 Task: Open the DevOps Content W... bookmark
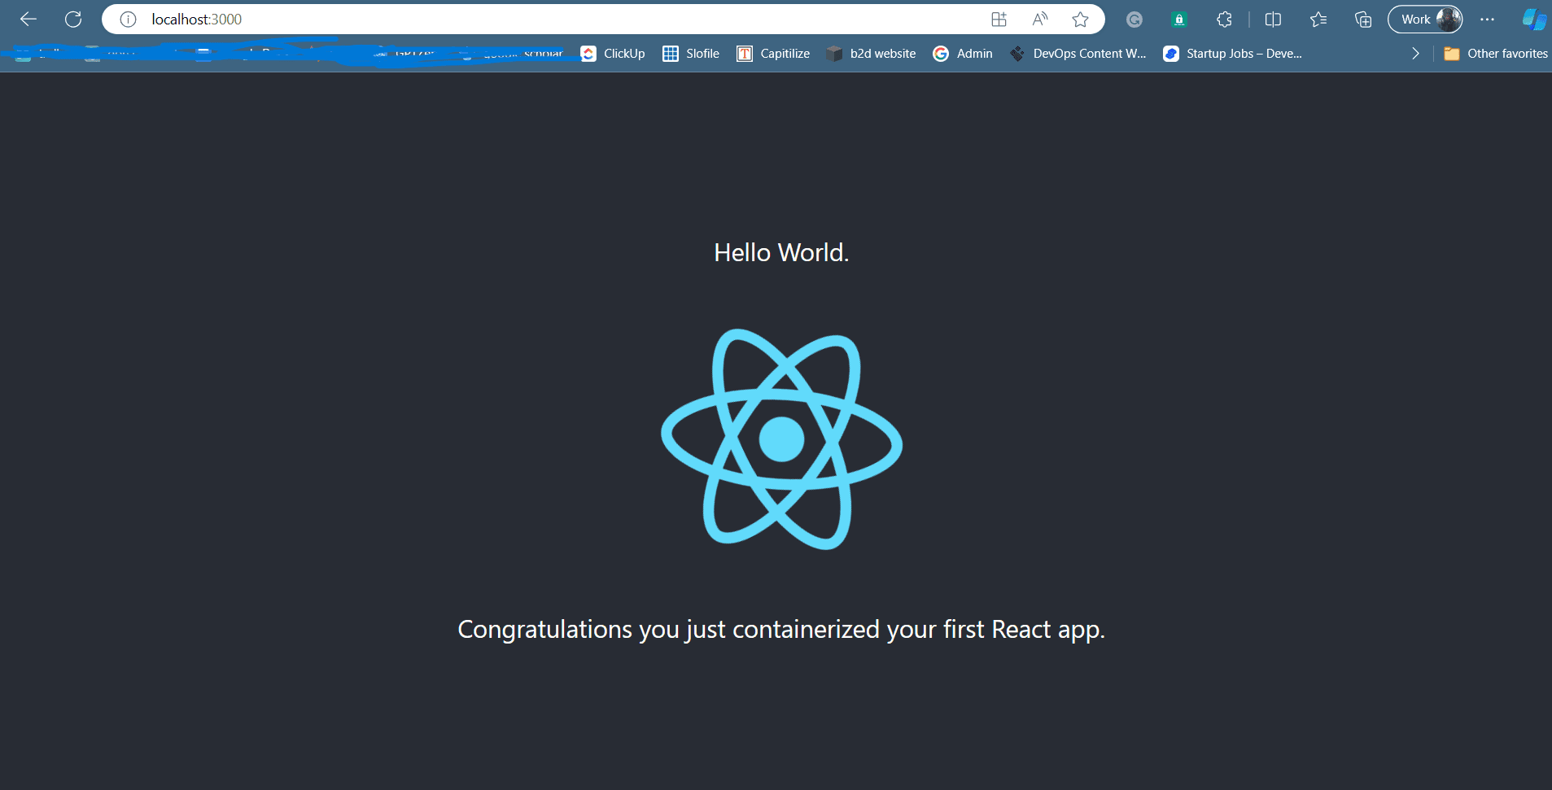pyautogui.click(x=1078, y=54)
